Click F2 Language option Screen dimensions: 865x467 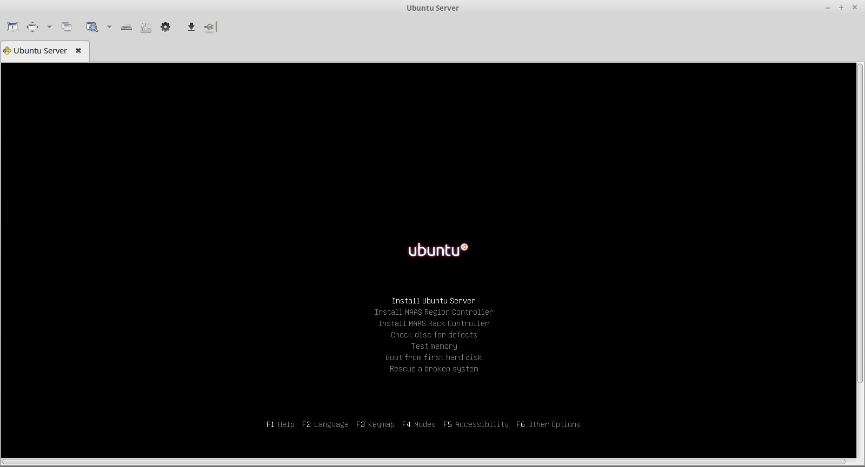tap(325, 424)
